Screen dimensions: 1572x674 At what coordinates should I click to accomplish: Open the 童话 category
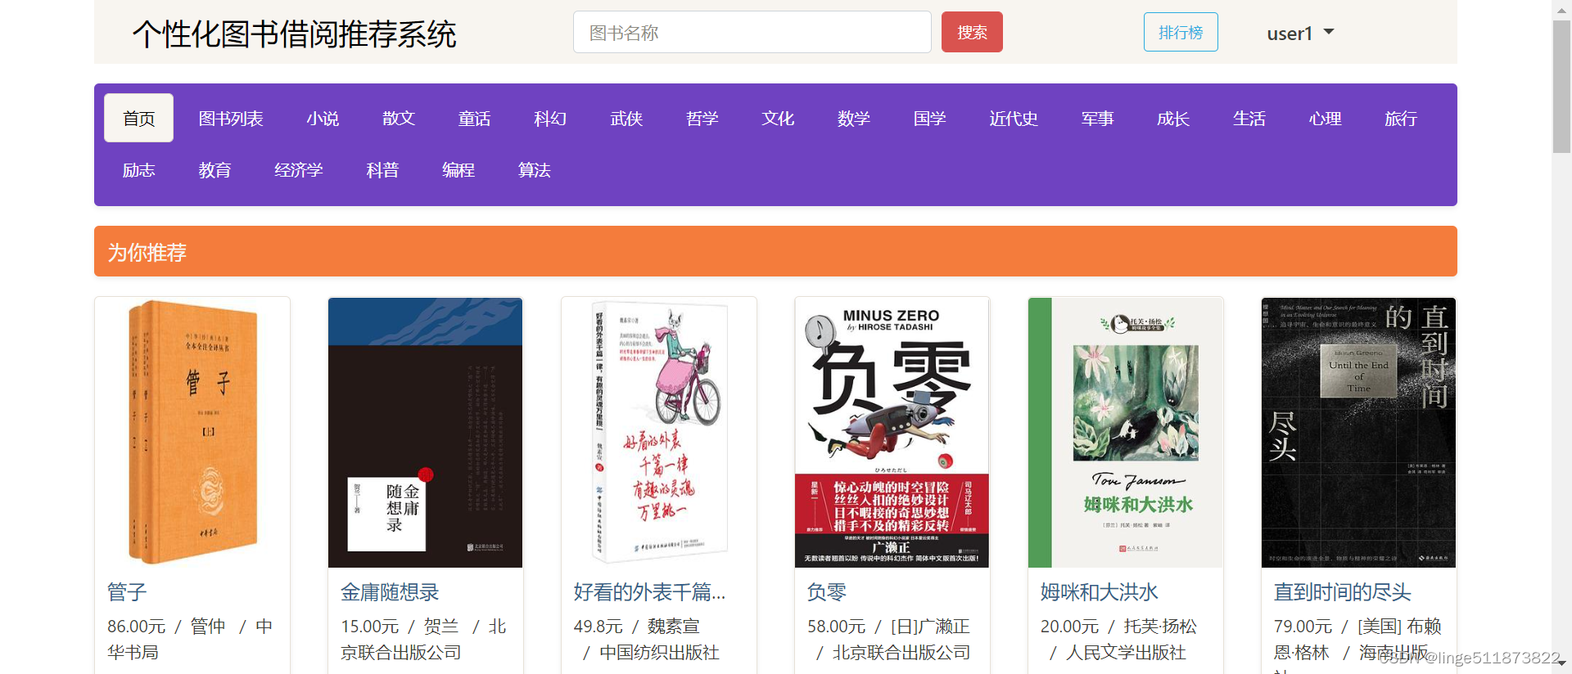tap(474, 119)
